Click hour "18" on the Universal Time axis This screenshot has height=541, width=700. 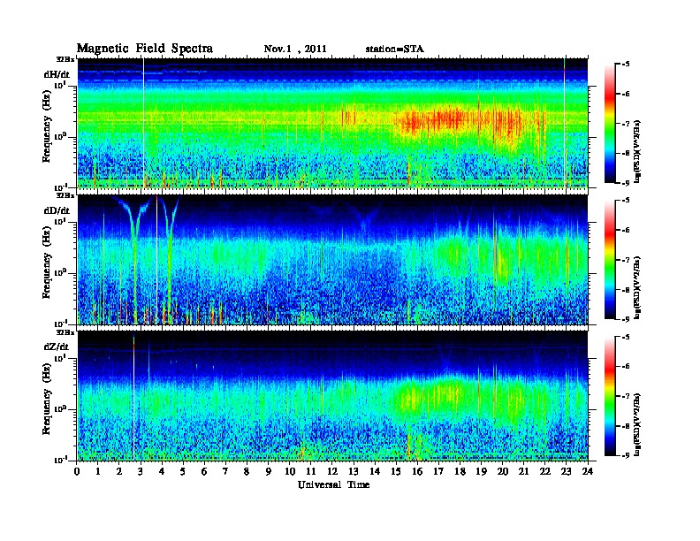pyautogui.click(x=460, y=471)
